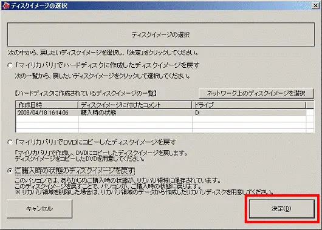322x230 pixels.
Task: Click the ドライブ column header
Action: tap(248, 105)
